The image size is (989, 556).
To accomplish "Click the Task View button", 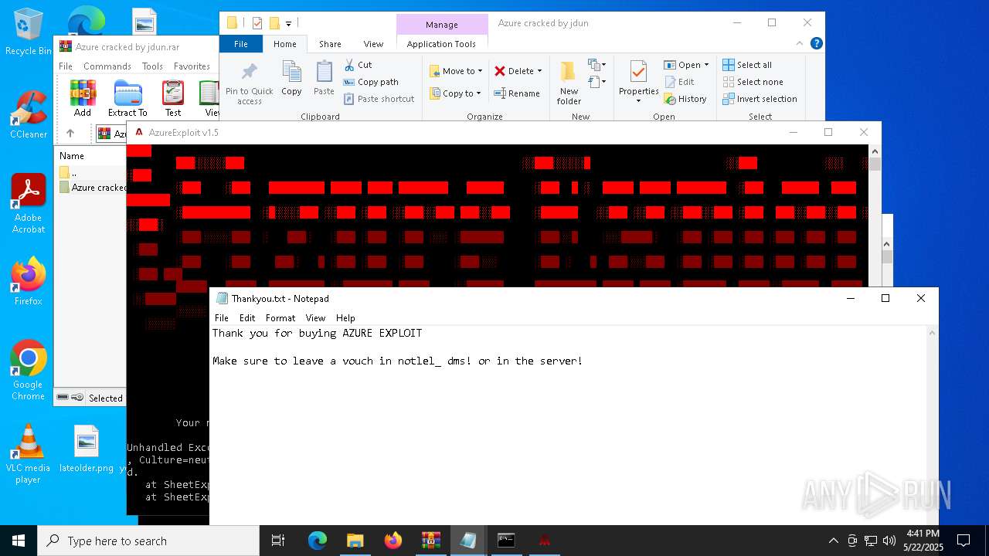I will tap(278, 541).
